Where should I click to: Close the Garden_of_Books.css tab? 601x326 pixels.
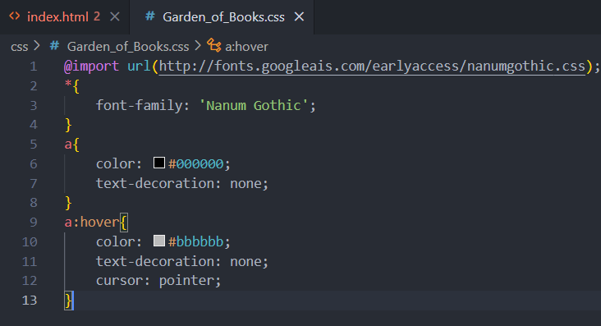299,17
